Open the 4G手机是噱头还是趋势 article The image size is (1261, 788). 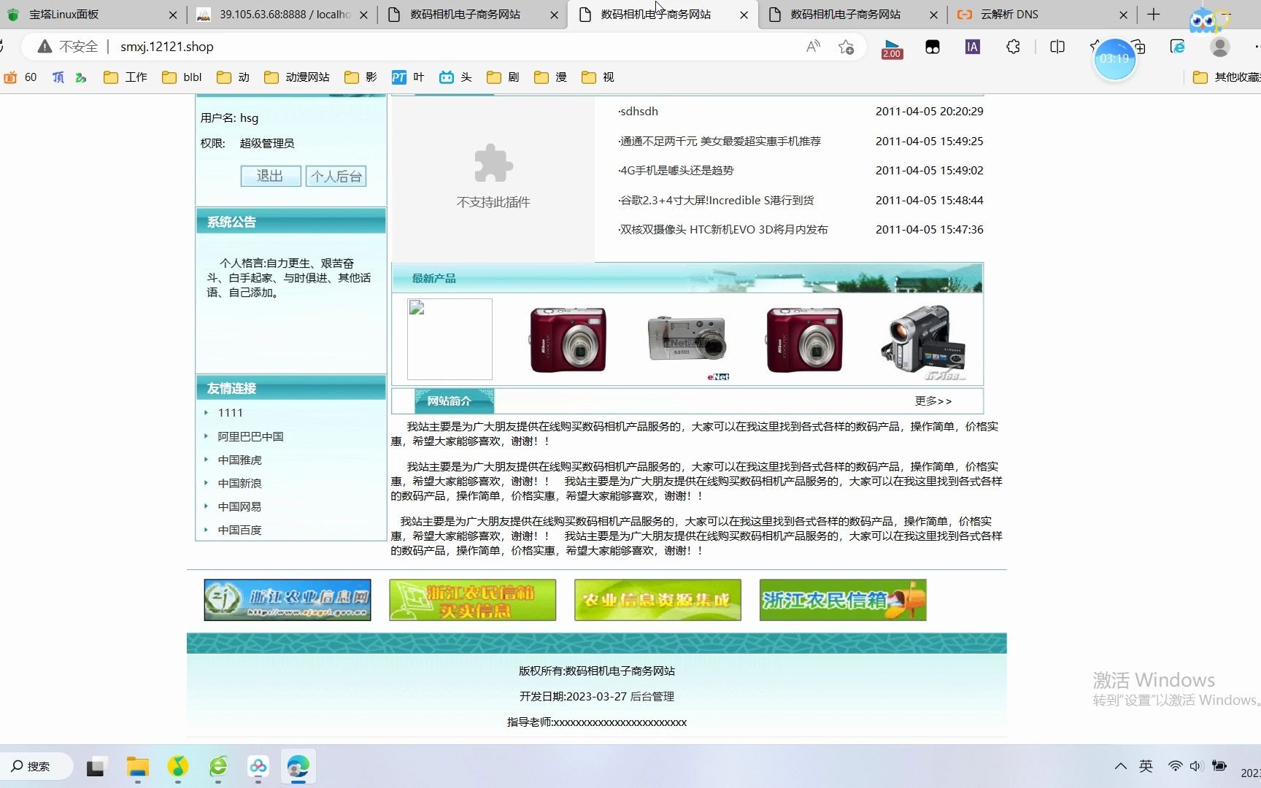point(676,170)
